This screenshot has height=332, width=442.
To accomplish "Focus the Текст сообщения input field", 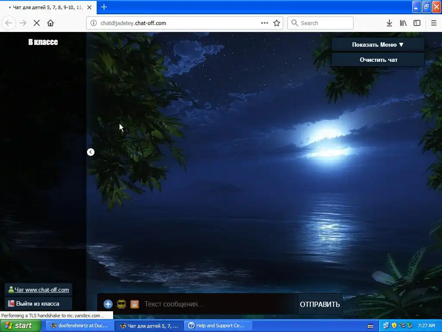I will [220, 304].
